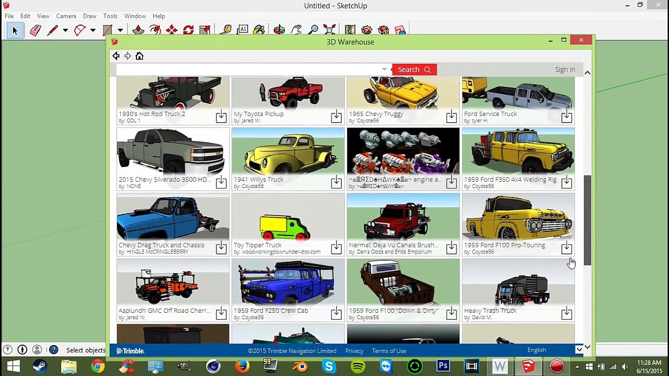Download Heavy Trash Truck model

pos(567,313)
